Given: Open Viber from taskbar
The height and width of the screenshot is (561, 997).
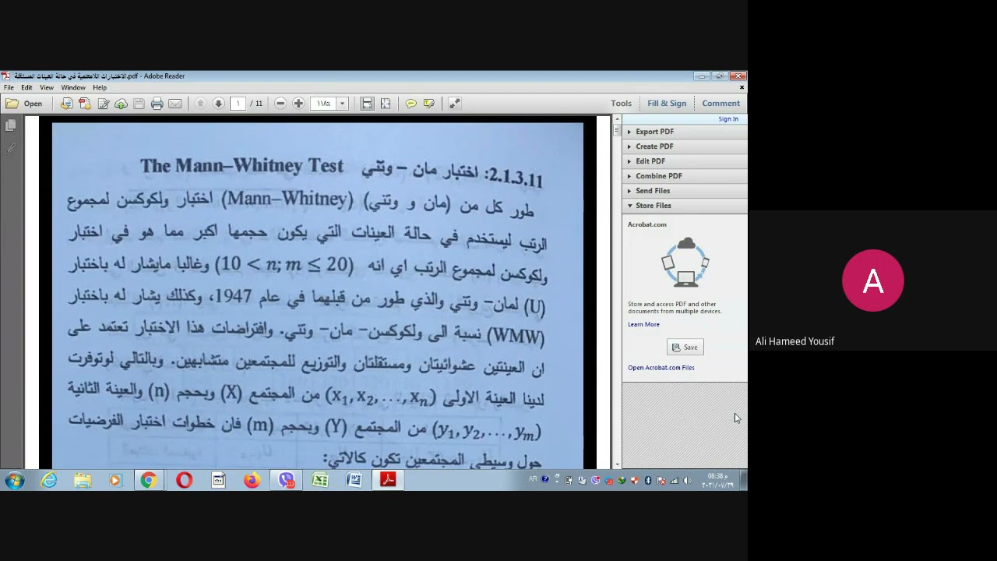Looking at the screenshot, I should pyautogui.click(x=287, y=481).
